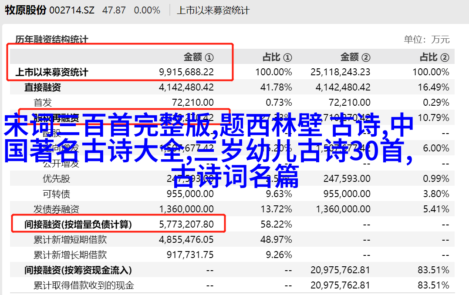Click 1,360,000.00 in the 金额① column
Viewport: 469px width, 295px height.
[x=186, y=209]
